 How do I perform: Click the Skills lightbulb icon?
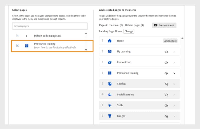110,105
